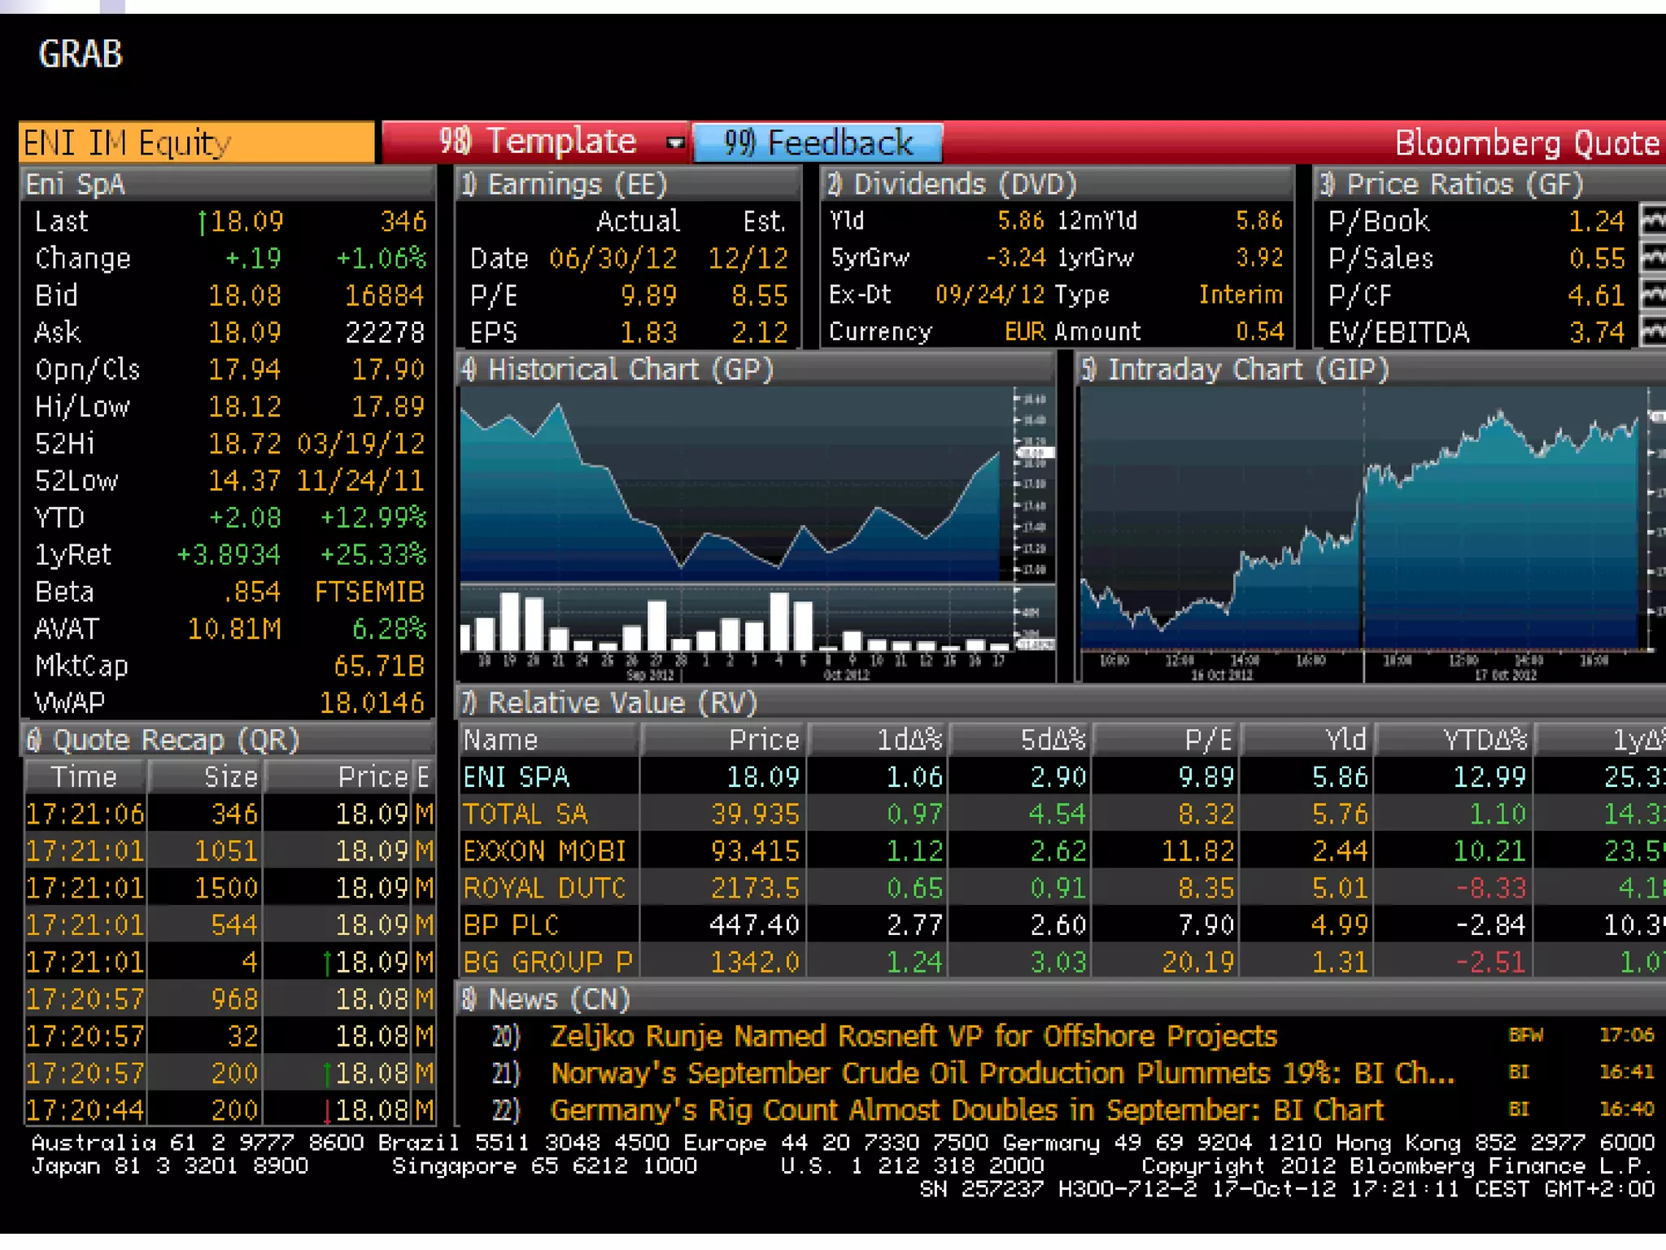Image resolution: width=1666 pixels, height=1250 pixels.
Task: Click the 98) Template button label
Action: click(x=538, y=142)
